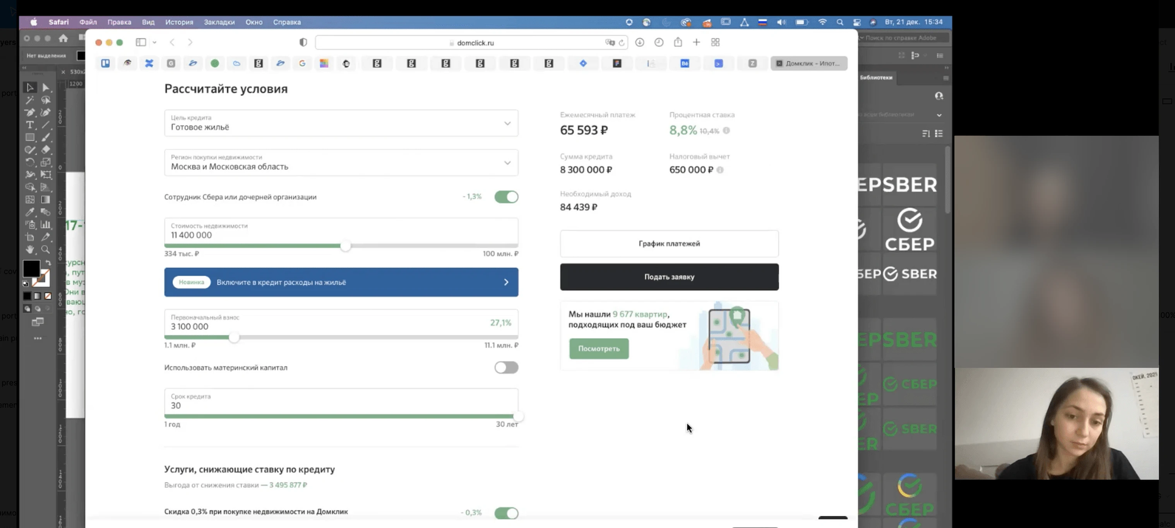Click info icon beside tax deduction
The image size is (1175, 528).
pyautogui.click(x=720, y=169)
